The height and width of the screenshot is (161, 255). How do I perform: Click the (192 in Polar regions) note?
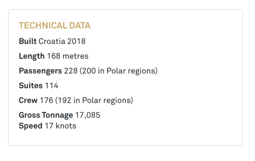pyautogui.click(x=94, y=100)
